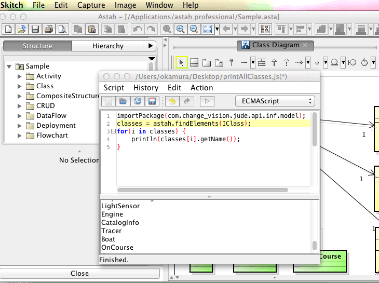Open the History menu in script window
The image size is (379, 283).
pos(146,88)
